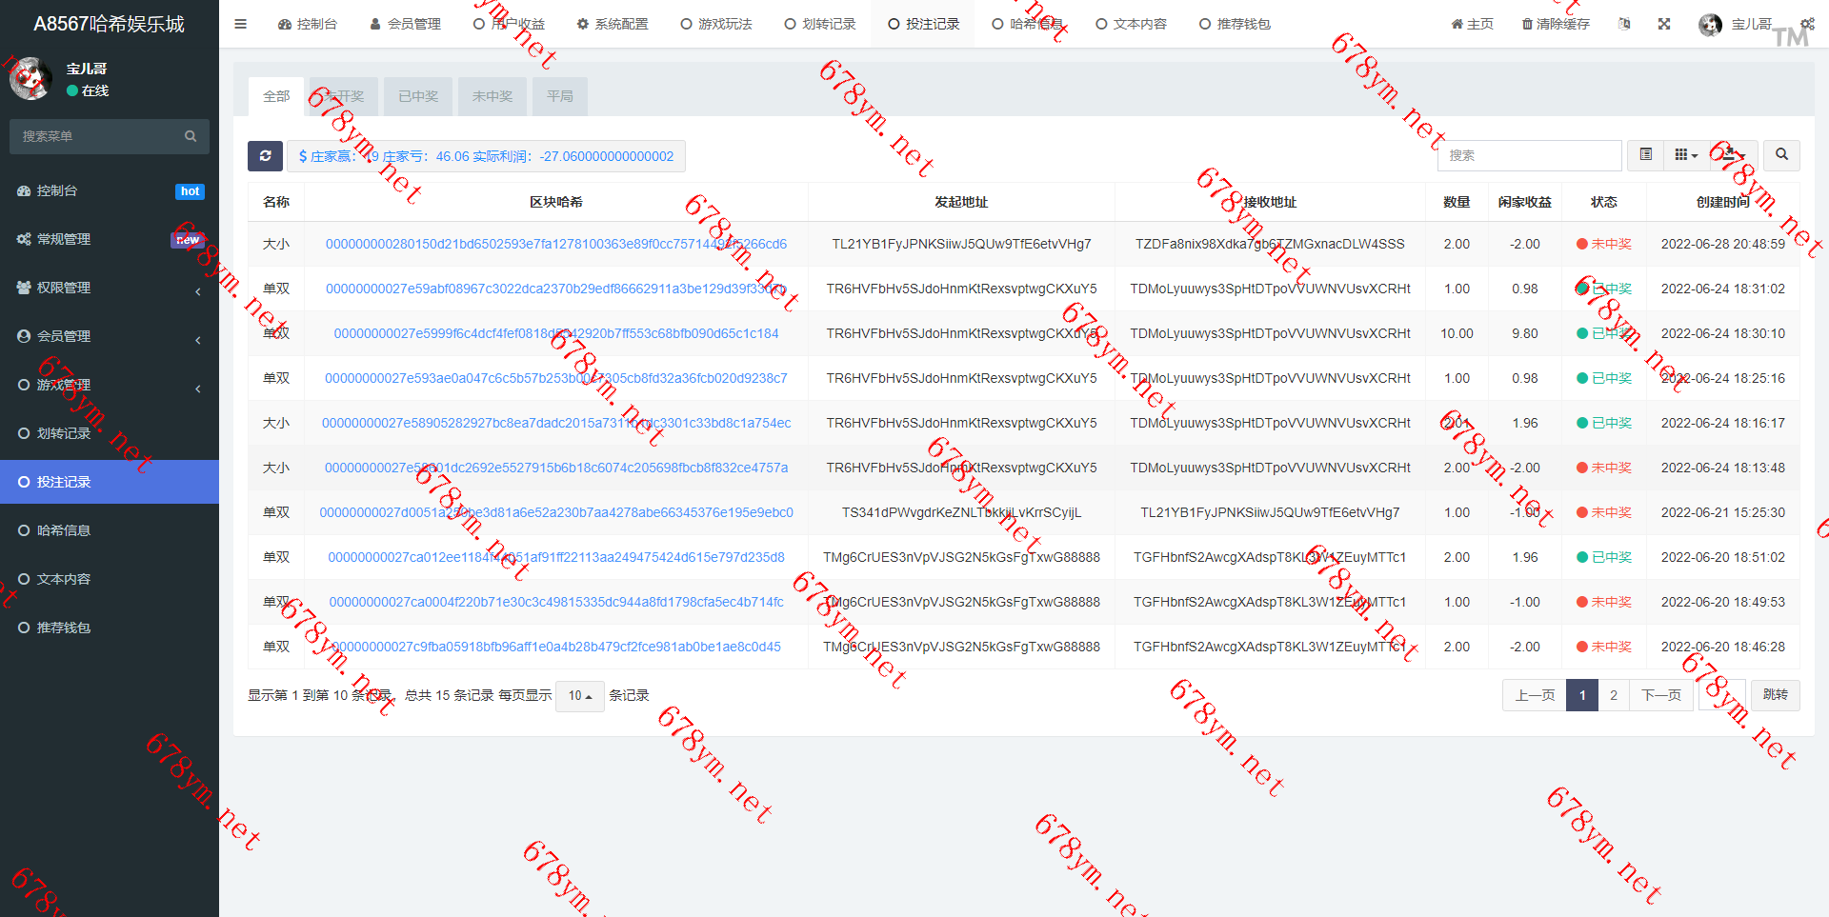Click the refresh table button
Viewport: 1829px width, 917px height.
coord(265,156)
